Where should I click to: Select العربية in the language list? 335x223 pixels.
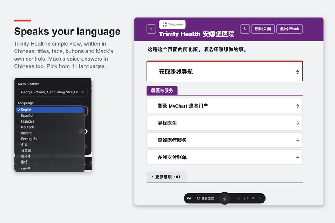coord(50,168)
